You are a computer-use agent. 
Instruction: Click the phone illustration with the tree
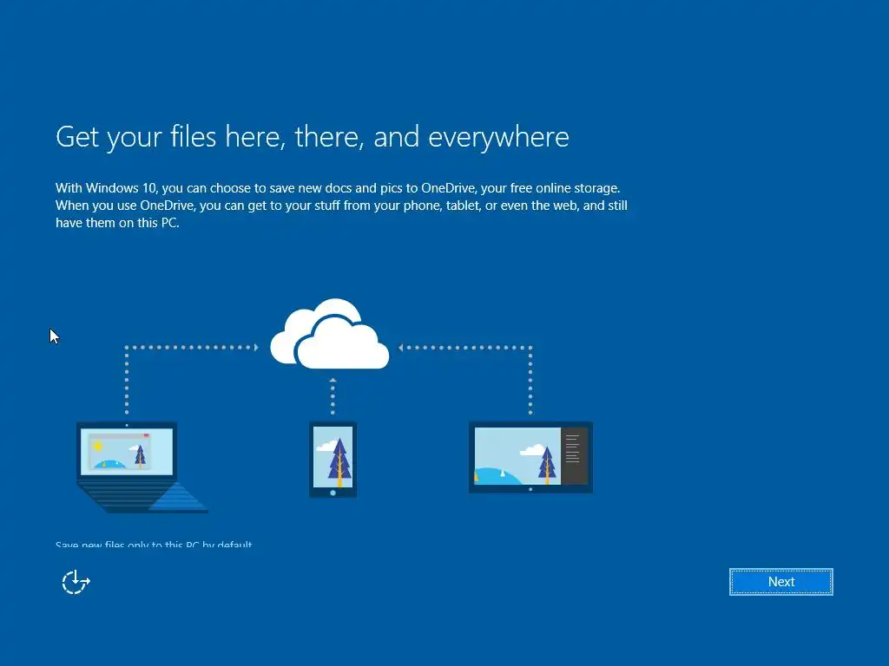333,460
